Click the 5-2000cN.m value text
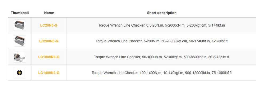 tap(174, 25)
